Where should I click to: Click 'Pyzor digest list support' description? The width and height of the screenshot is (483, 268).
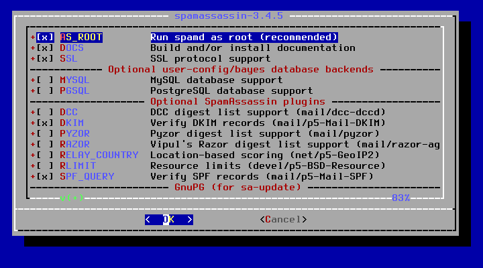[265, 133]
